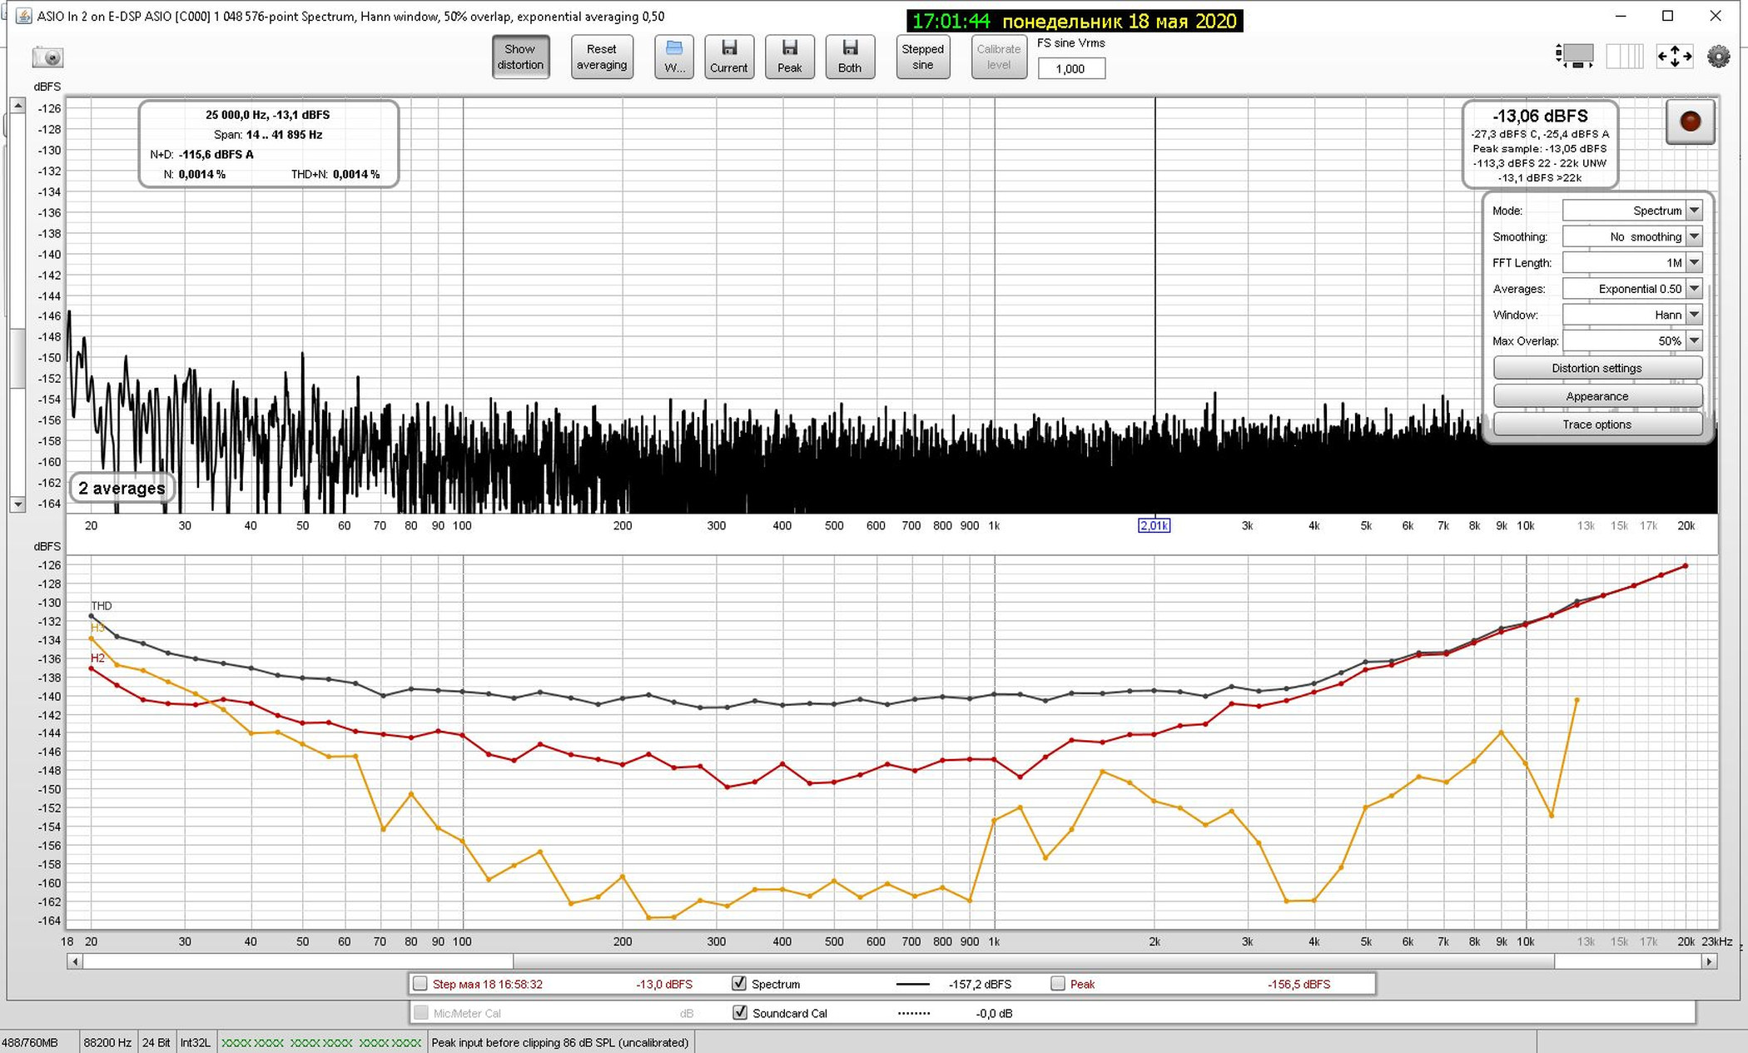The width and height of the screenshot is (1748, 1053).
Task: Click the Soundcard Cal dotted line sample
Action: pos(914,1013)
